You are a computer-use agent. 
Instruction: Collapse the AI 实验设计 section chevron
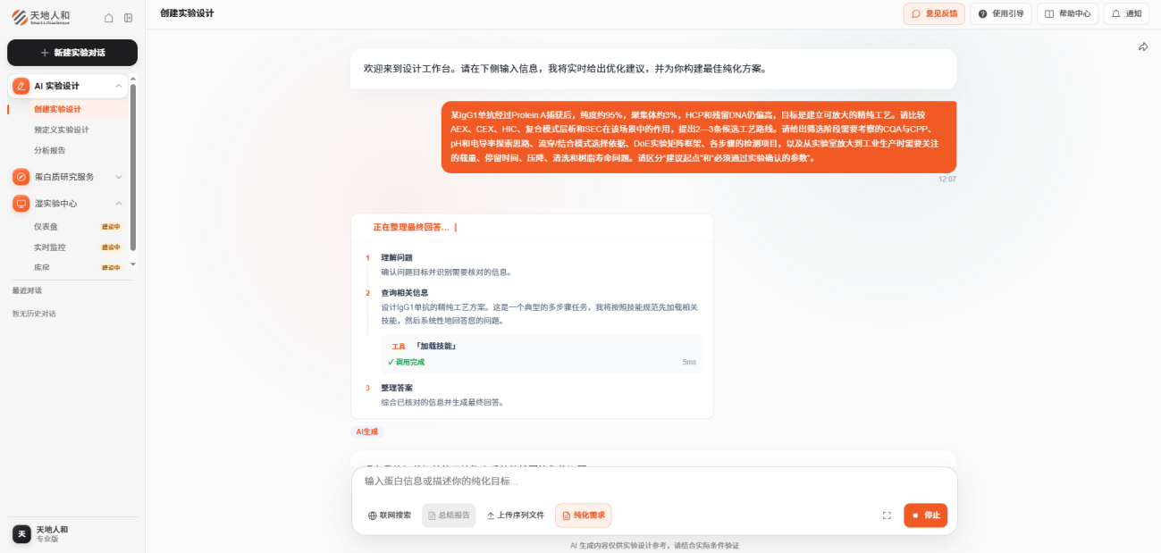119,86
